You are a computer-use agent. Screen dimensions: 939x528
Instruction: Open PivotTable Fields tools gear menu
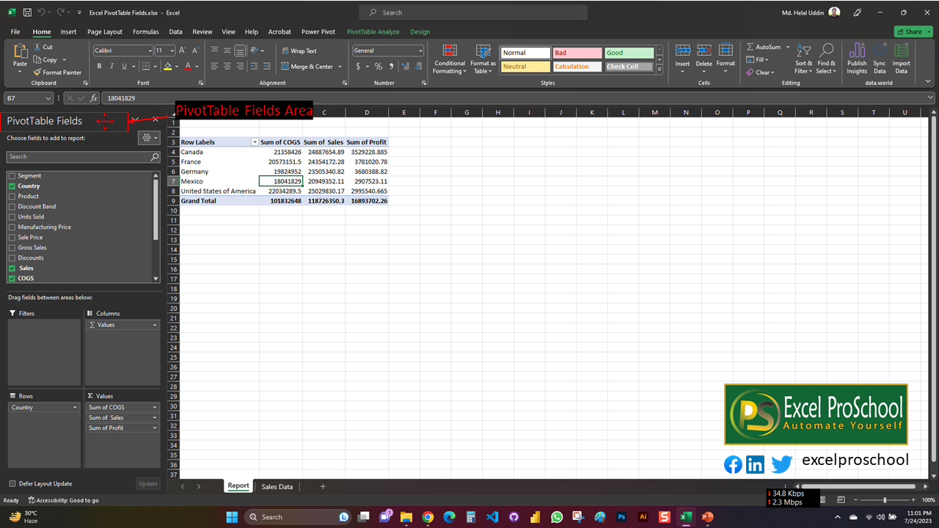tap(149, 138)
